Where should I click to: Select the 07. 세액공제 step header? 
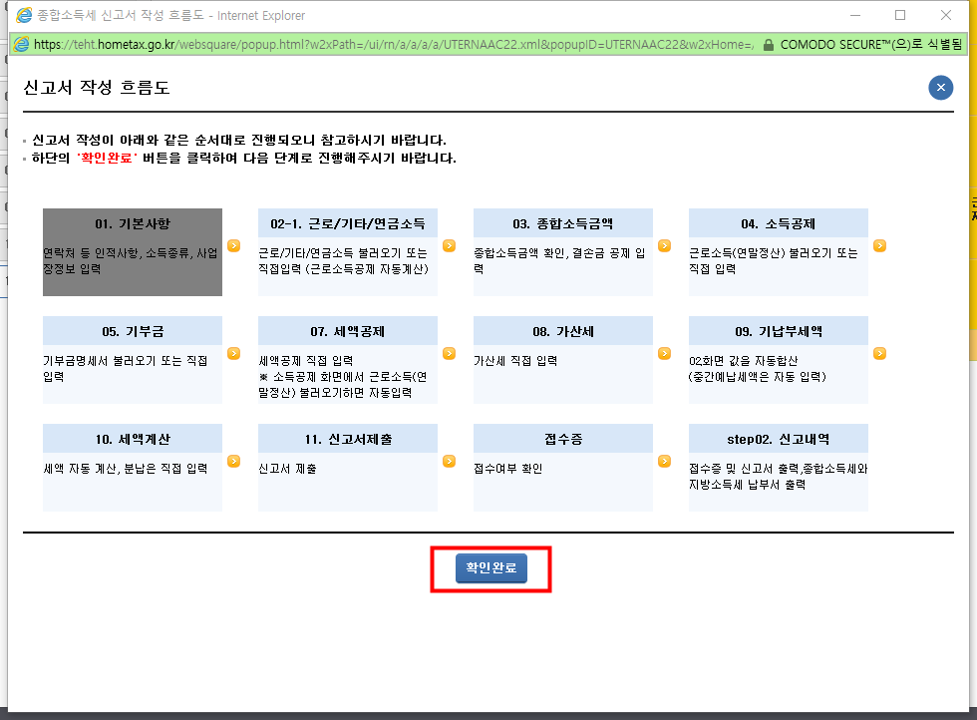coord(348,332)
